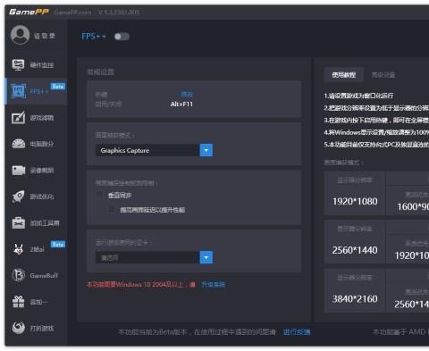Expand the Graphics Capture dropdown arrow
Viewport: 429px width, 351px height.
click(206, 150)
